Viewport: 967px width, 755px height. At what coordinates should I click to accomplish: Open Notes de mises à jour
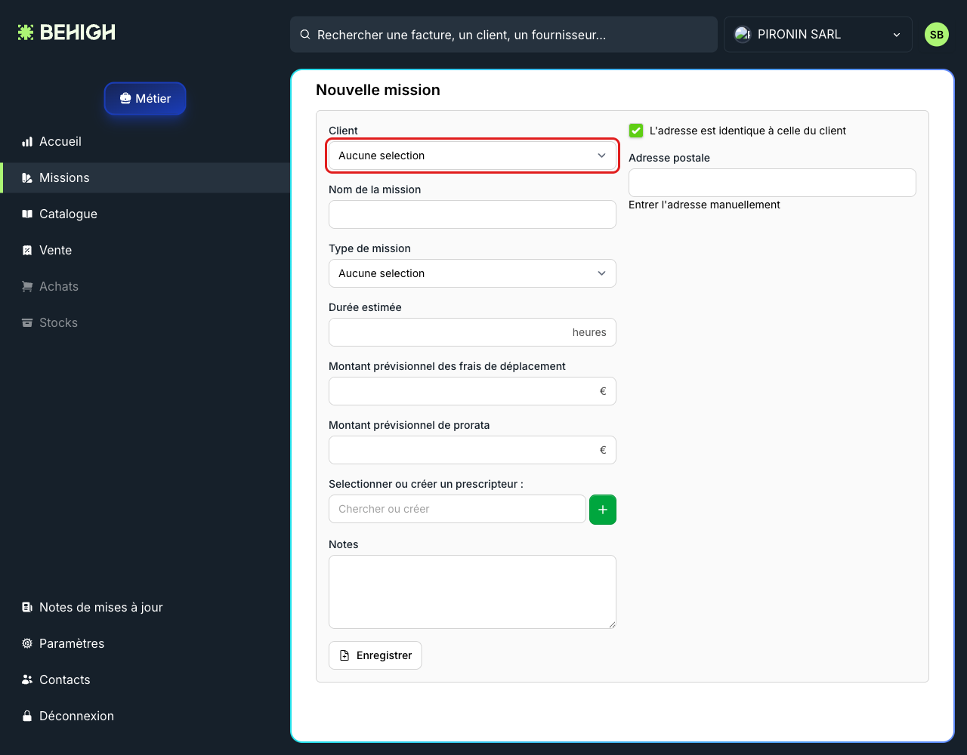(x=145, y=608)
